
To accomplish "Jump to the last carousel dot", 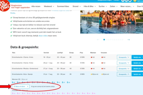I will pos(123,40).
